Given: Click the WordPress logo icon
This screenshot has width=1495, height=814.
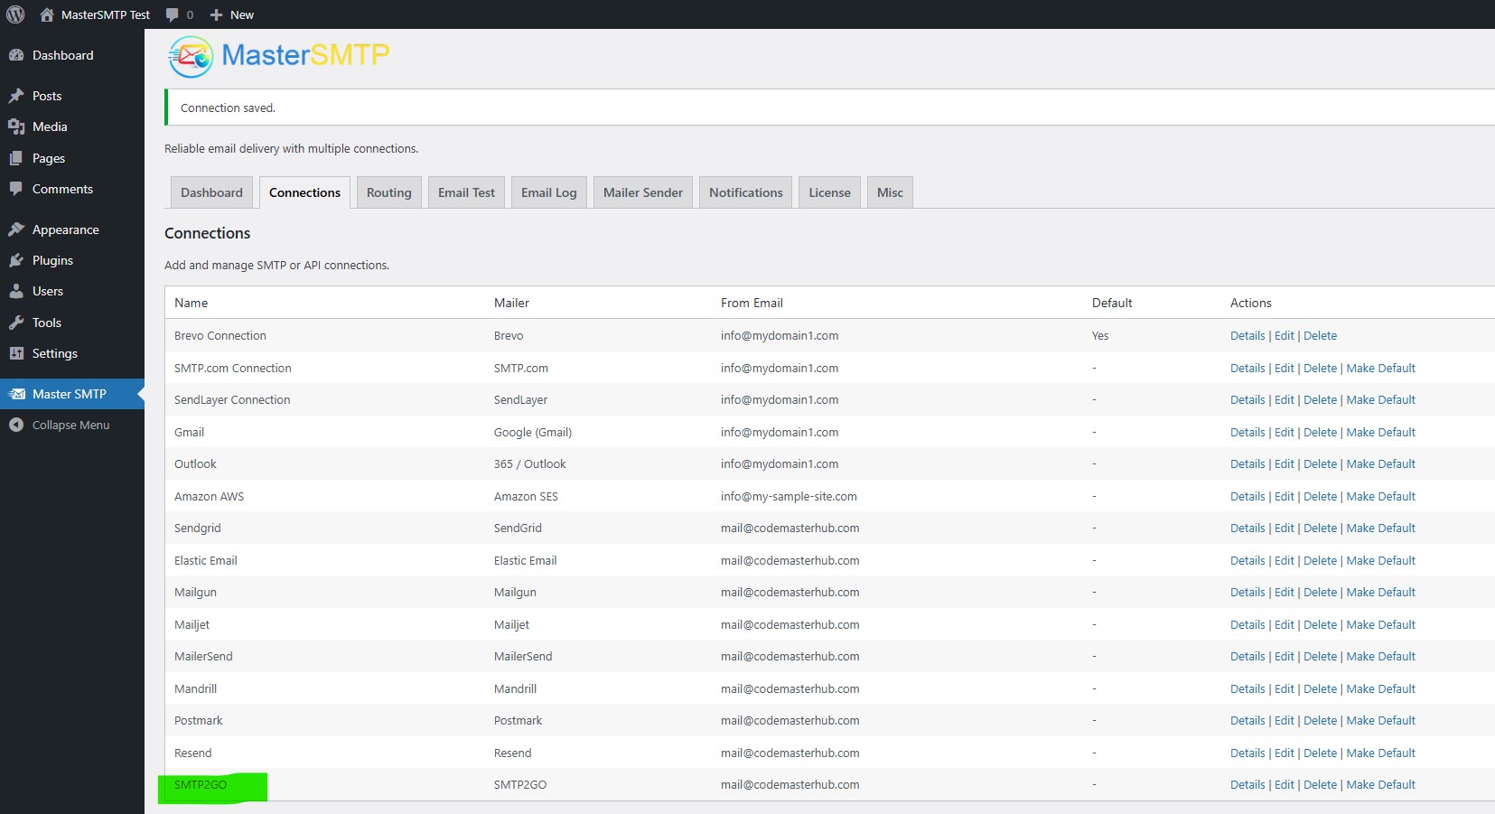Looking at the screenshot, I should pos(15,14).
